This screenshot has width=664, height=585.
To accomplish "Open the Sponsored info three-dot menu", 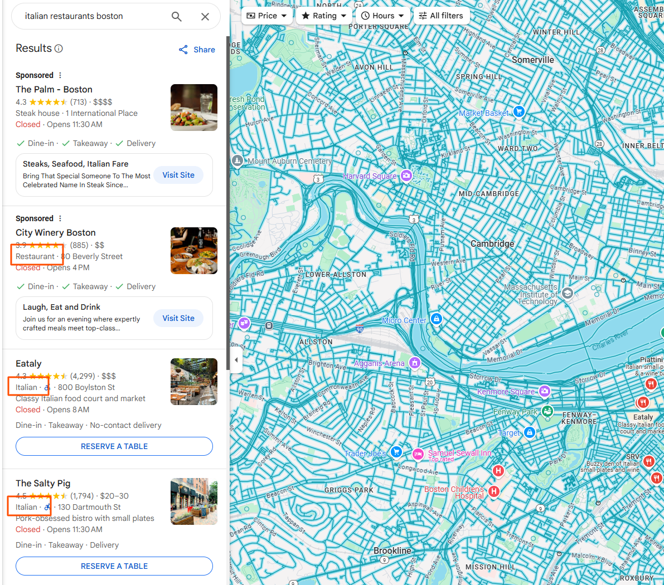I will click(60, 75).
